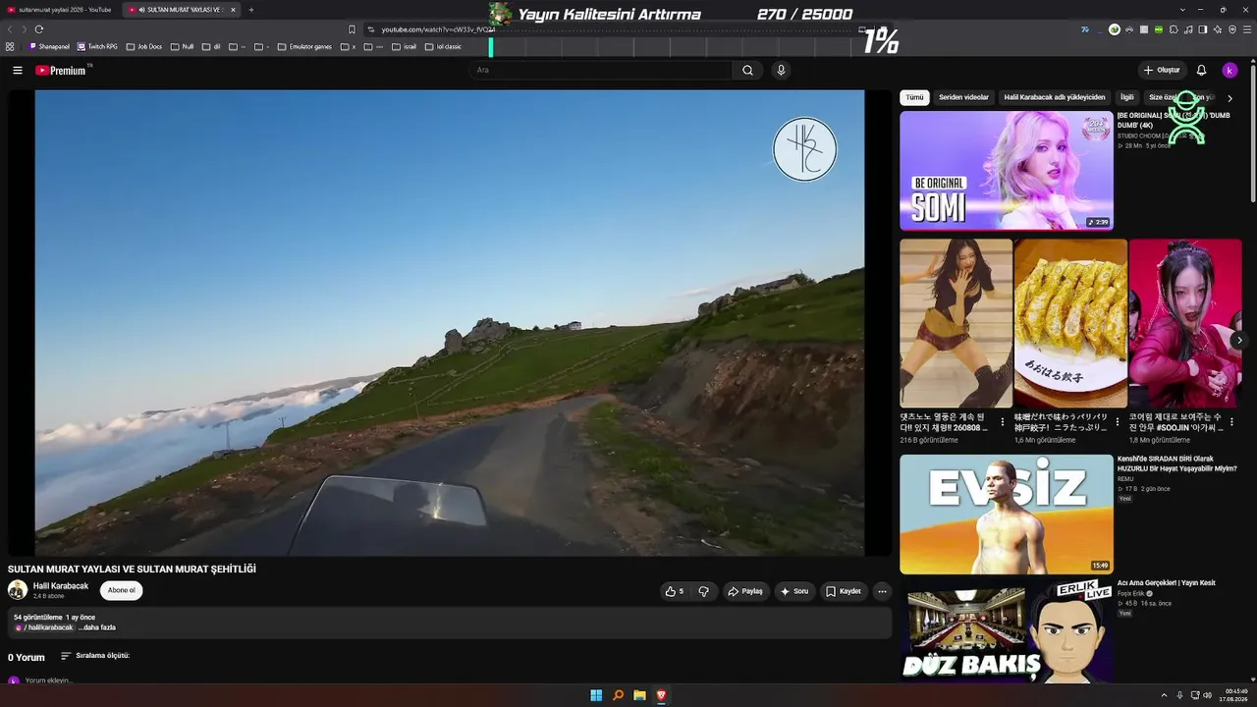Select the Halil Karabacak adlı yükleyiciden chip

pyautogui.click(x=1055, y=98)
